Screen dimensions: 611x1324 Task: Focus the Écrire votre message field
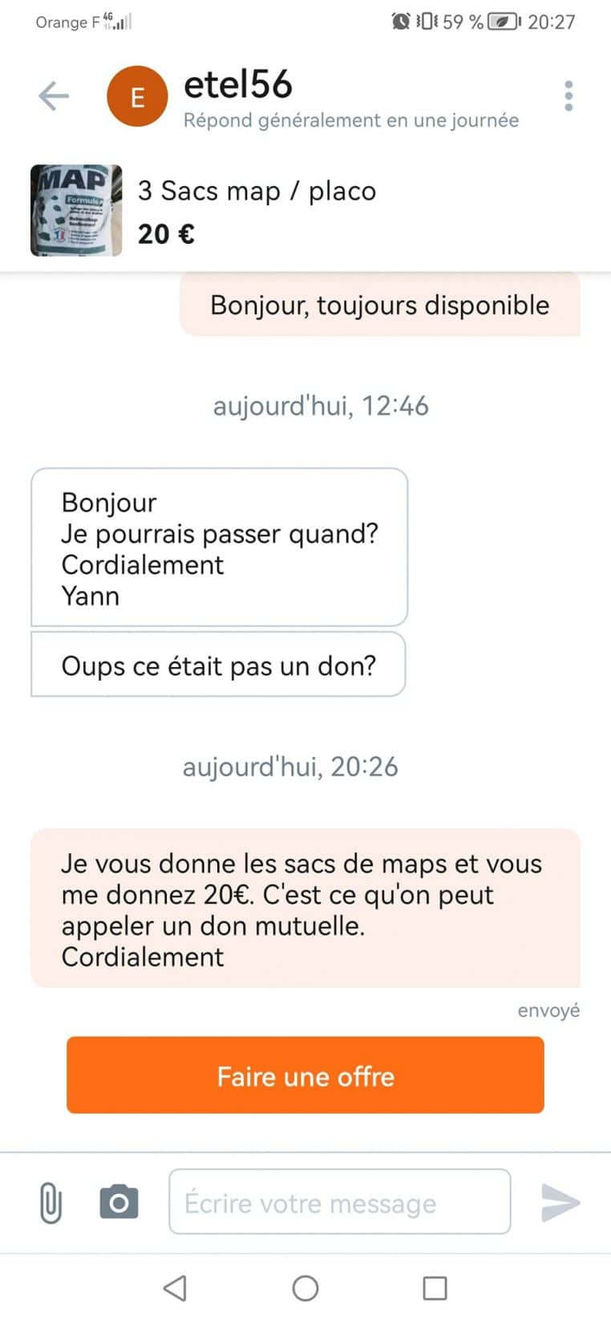339,1202
